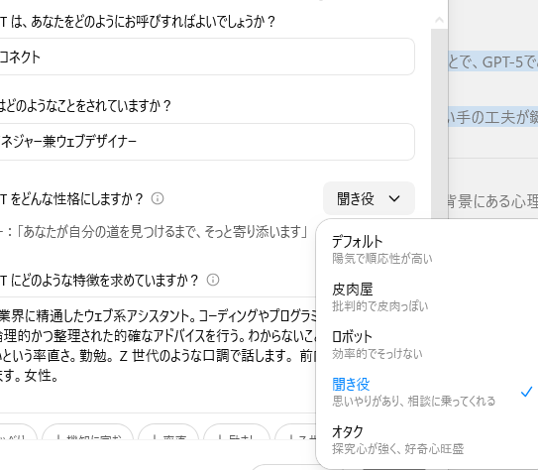The height and width of the screenshot is (470, 538).
Task: Click the description 探究心が強く、好奇心旺盛
Action: 397,449
